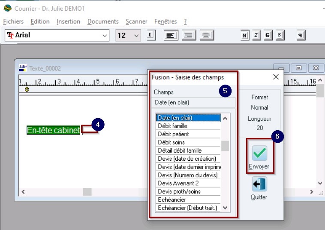Click the champs list scrollbar thumb
325x230 pixels.
(225, 146)
